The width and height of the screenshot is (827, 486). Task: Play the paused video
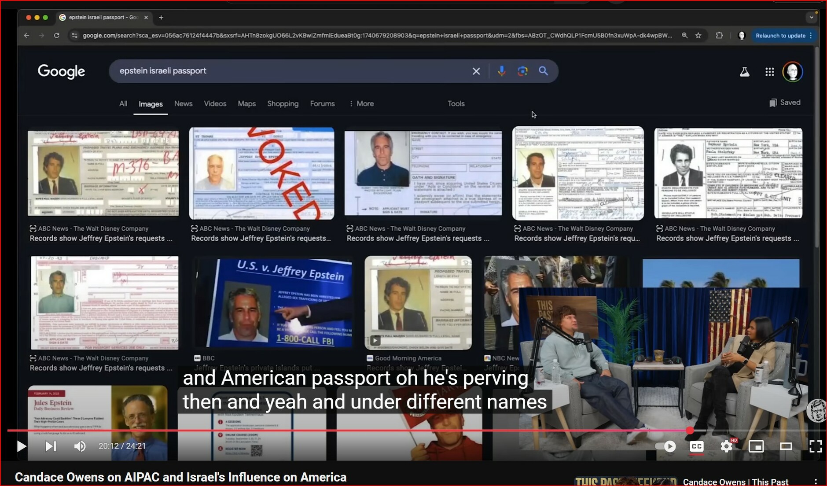pyautogui.click(x=21, y=446)
